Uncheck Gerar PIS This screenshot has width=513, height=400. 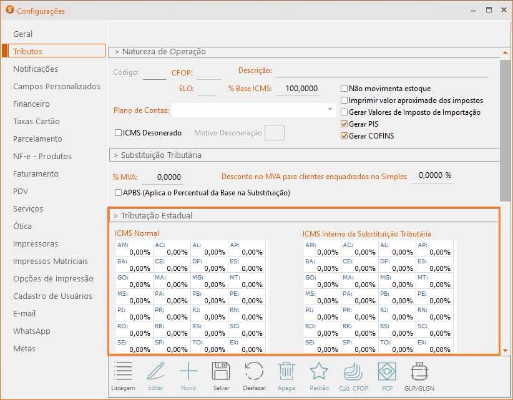coord(344,124)
